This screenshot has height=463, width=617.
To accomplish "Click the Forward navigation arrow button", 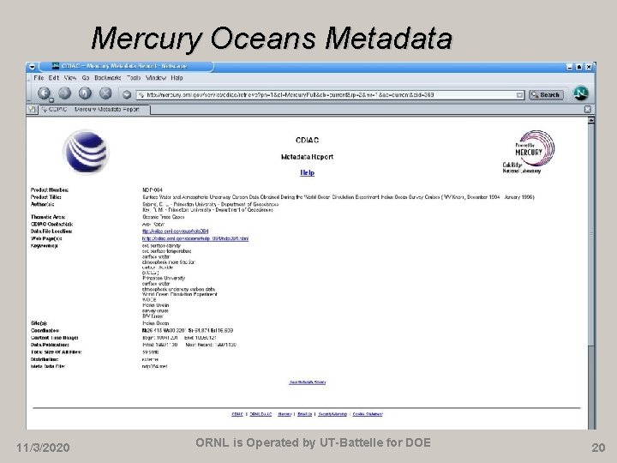I will point(65,93).
